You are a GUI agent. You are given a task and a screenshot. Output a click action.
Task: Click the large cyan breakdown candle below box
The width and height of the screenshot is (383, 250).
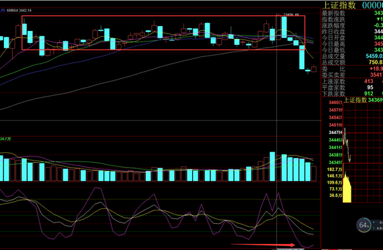(x=302, y=57)
